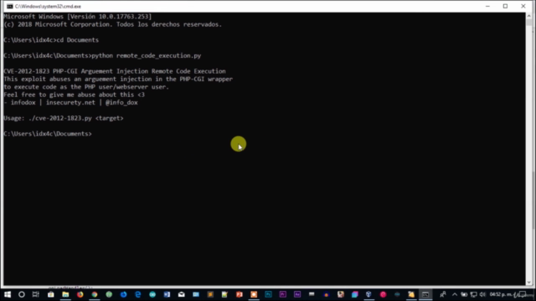Click the 'python remote_code_execution.py' command line
Image resolution: width=536 pixels, height=301 pixels.
click(102, 56)
